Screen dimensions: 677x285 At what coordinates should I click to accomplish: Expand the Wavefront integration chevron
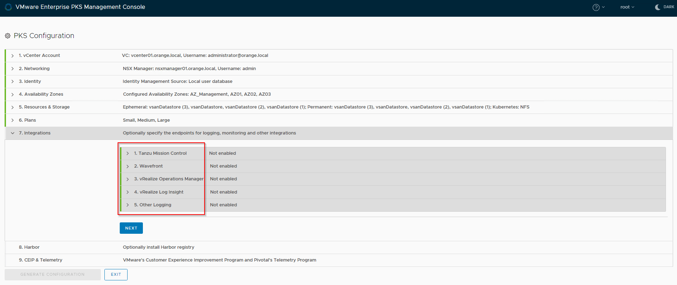(x=128, y=166)
